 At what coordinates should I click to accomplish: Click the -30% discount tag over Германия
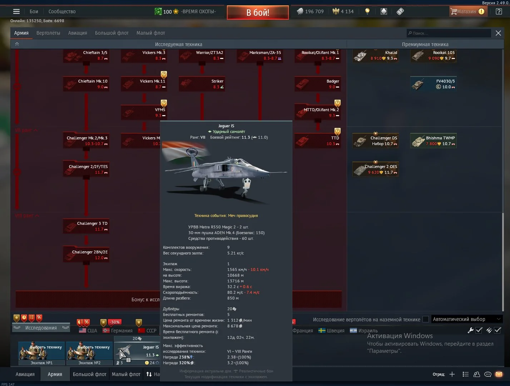pyautogui.click(x=114, y=322)
